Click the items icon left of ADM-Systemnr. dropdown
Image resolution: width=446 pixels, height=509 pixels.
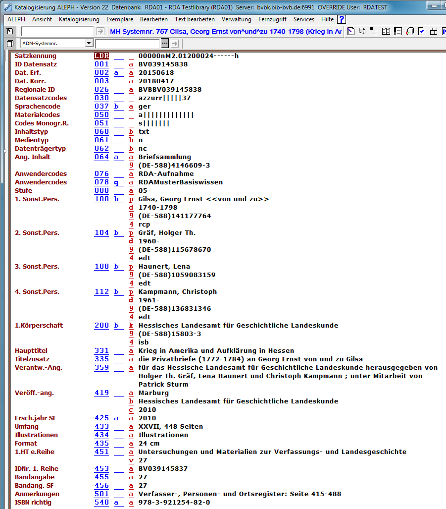10,44
